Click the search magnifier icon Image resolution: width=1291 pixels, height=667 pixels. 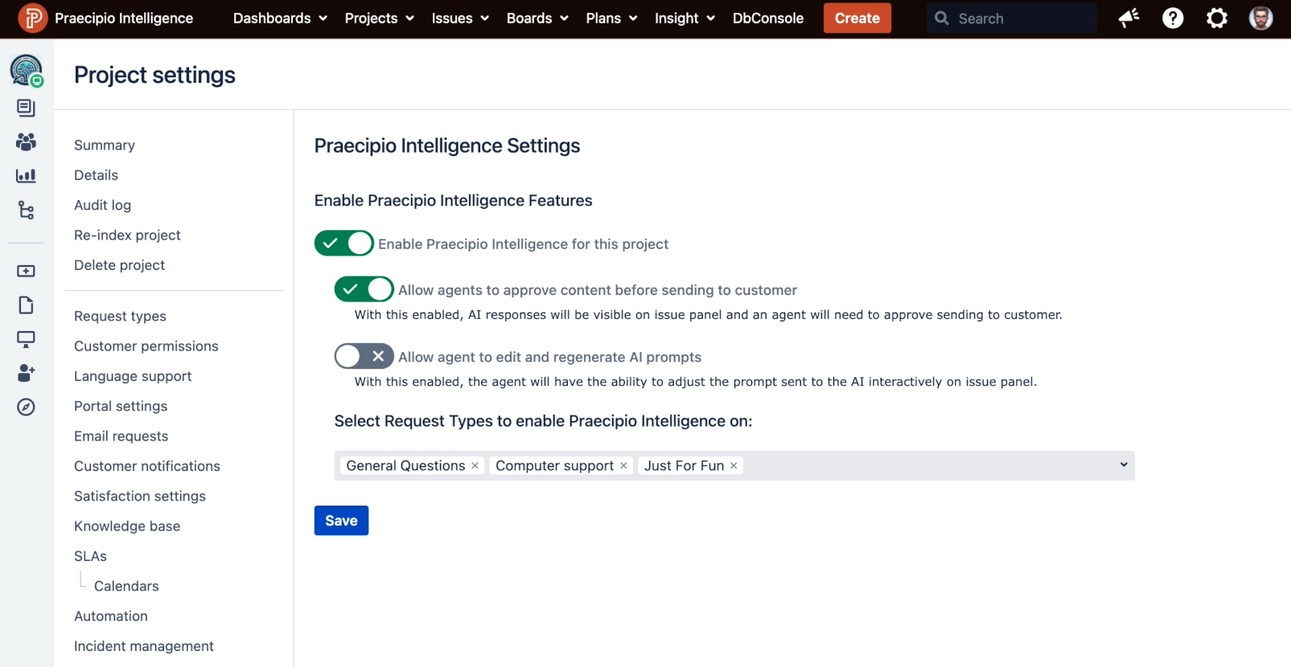(942, 18)
